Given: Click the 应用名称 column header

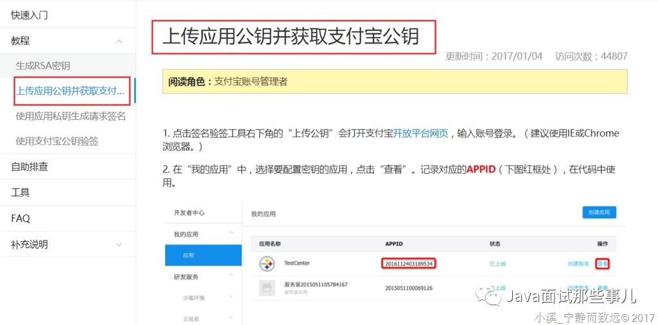Looking at the screenshot, I should coord(269,244).
